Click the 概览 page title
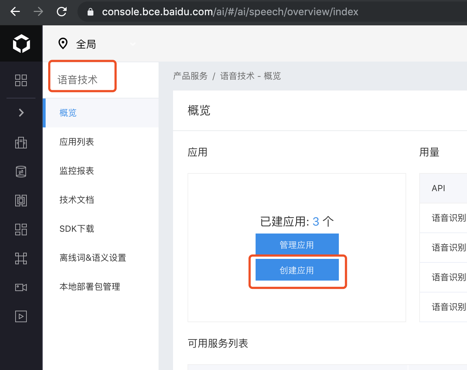The width and height of the screenshot is (467, 370). (199, 110)
